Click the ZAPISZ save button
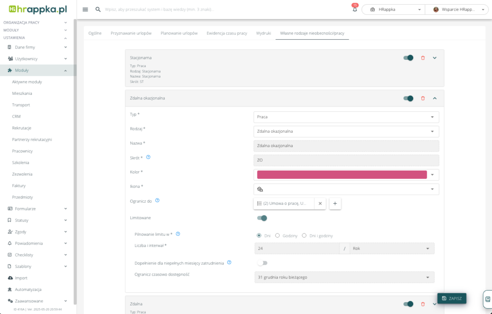This screenshot has height=314, width=492. click(452, 298)
